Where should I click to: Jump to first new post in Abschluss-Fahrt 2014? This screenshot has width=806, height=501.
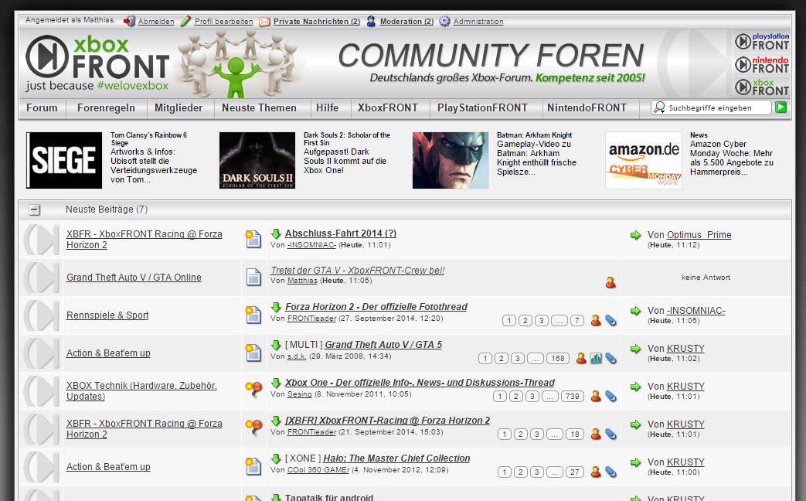276,233
